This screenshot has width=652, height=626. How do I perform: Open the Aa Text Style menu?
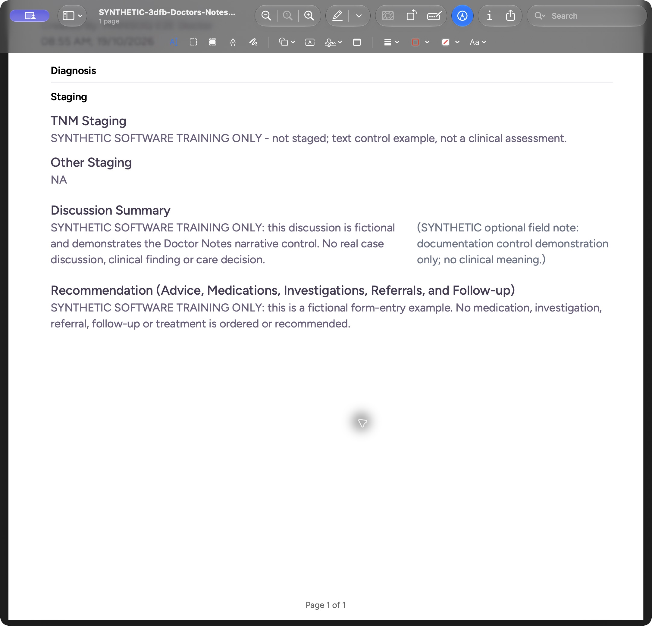[478, 42]
